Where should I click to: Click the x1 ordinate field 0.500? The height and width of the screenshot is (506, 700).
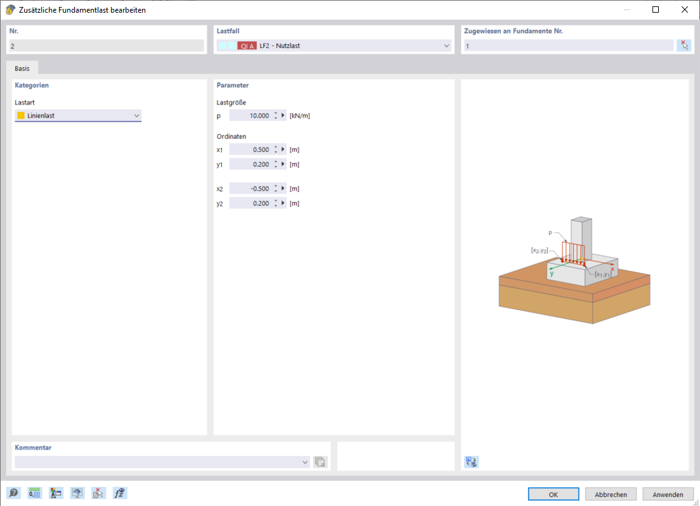(x=250, y=150)
